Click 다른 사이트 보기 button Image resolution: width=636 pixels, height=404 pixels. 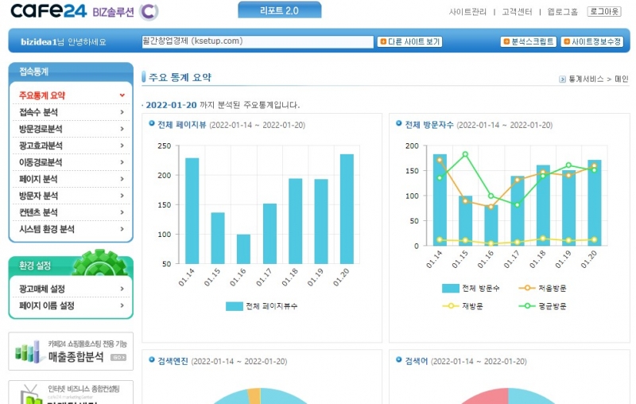pos(409,42)
